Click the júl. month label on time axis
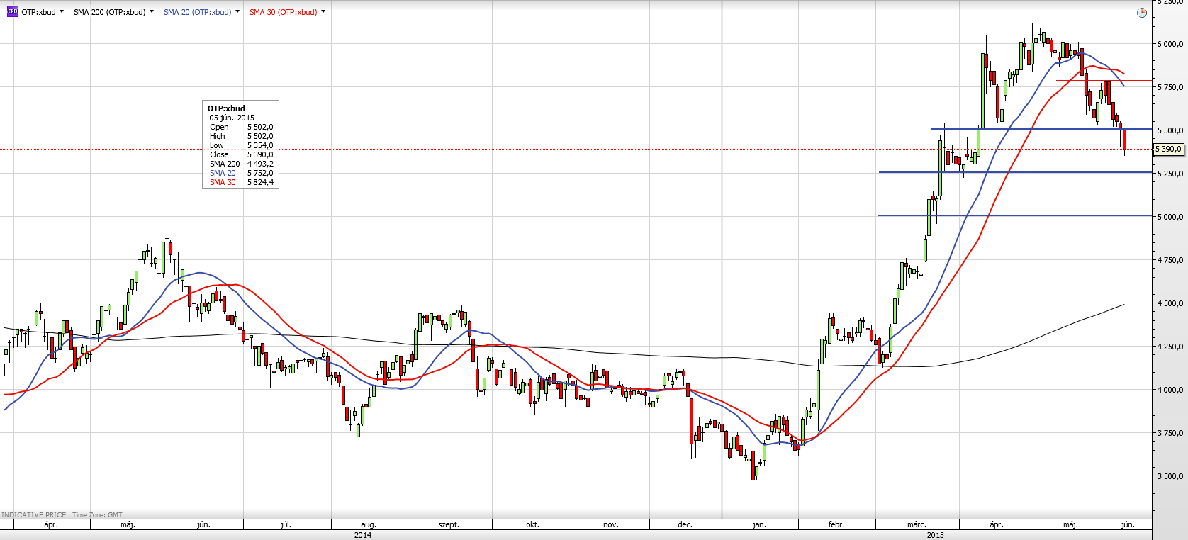 click(286, 525)
